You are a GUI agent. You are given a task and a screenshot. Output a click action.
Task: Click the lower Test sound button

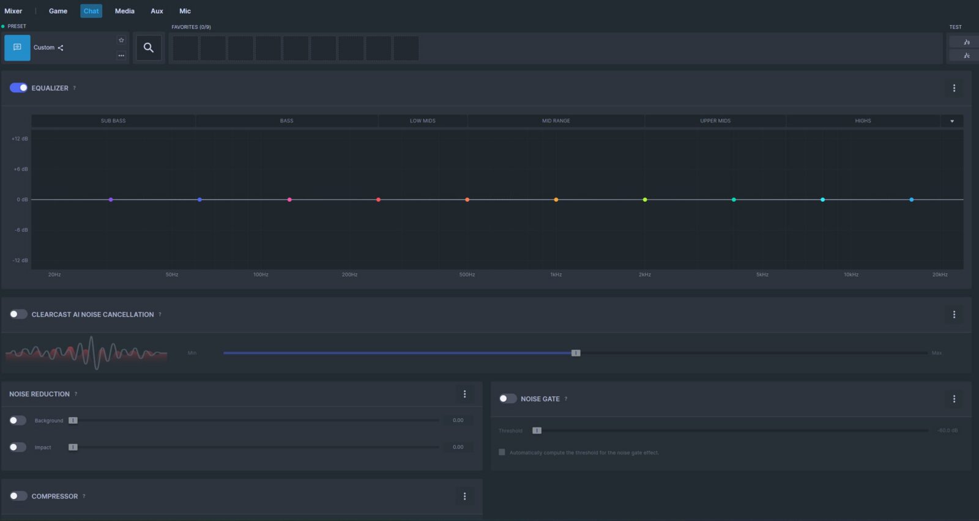point(966,56)
